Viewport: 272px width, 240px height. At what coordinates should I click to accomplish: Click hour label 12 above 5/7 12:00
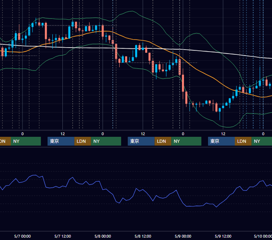pos(63,134)
